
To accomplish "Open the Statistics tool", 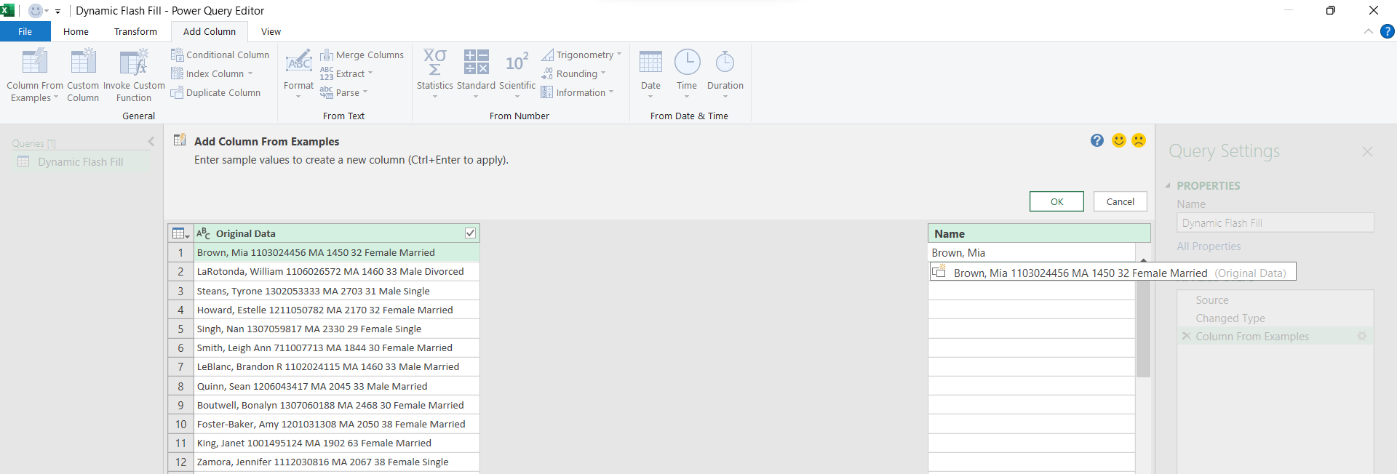I will point(434,74).
